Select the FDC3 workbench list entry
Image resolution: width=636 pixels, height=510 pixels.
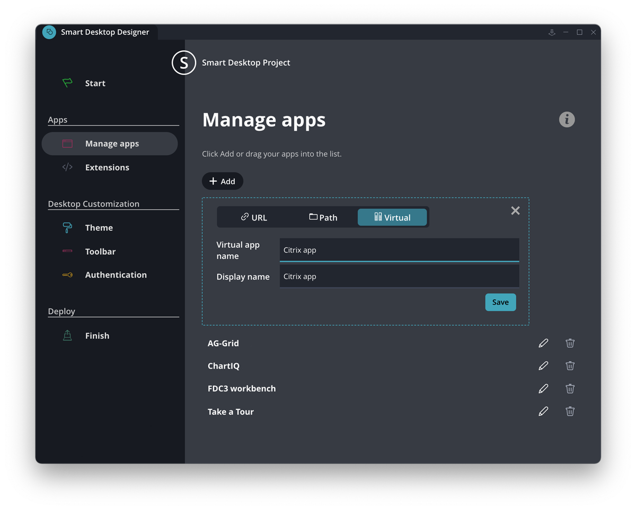click(x=242, y=389)
